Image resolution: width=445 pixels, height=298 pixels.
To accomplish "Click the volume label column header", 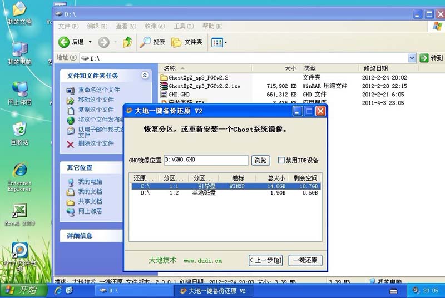I will click(x=238, y=178).
